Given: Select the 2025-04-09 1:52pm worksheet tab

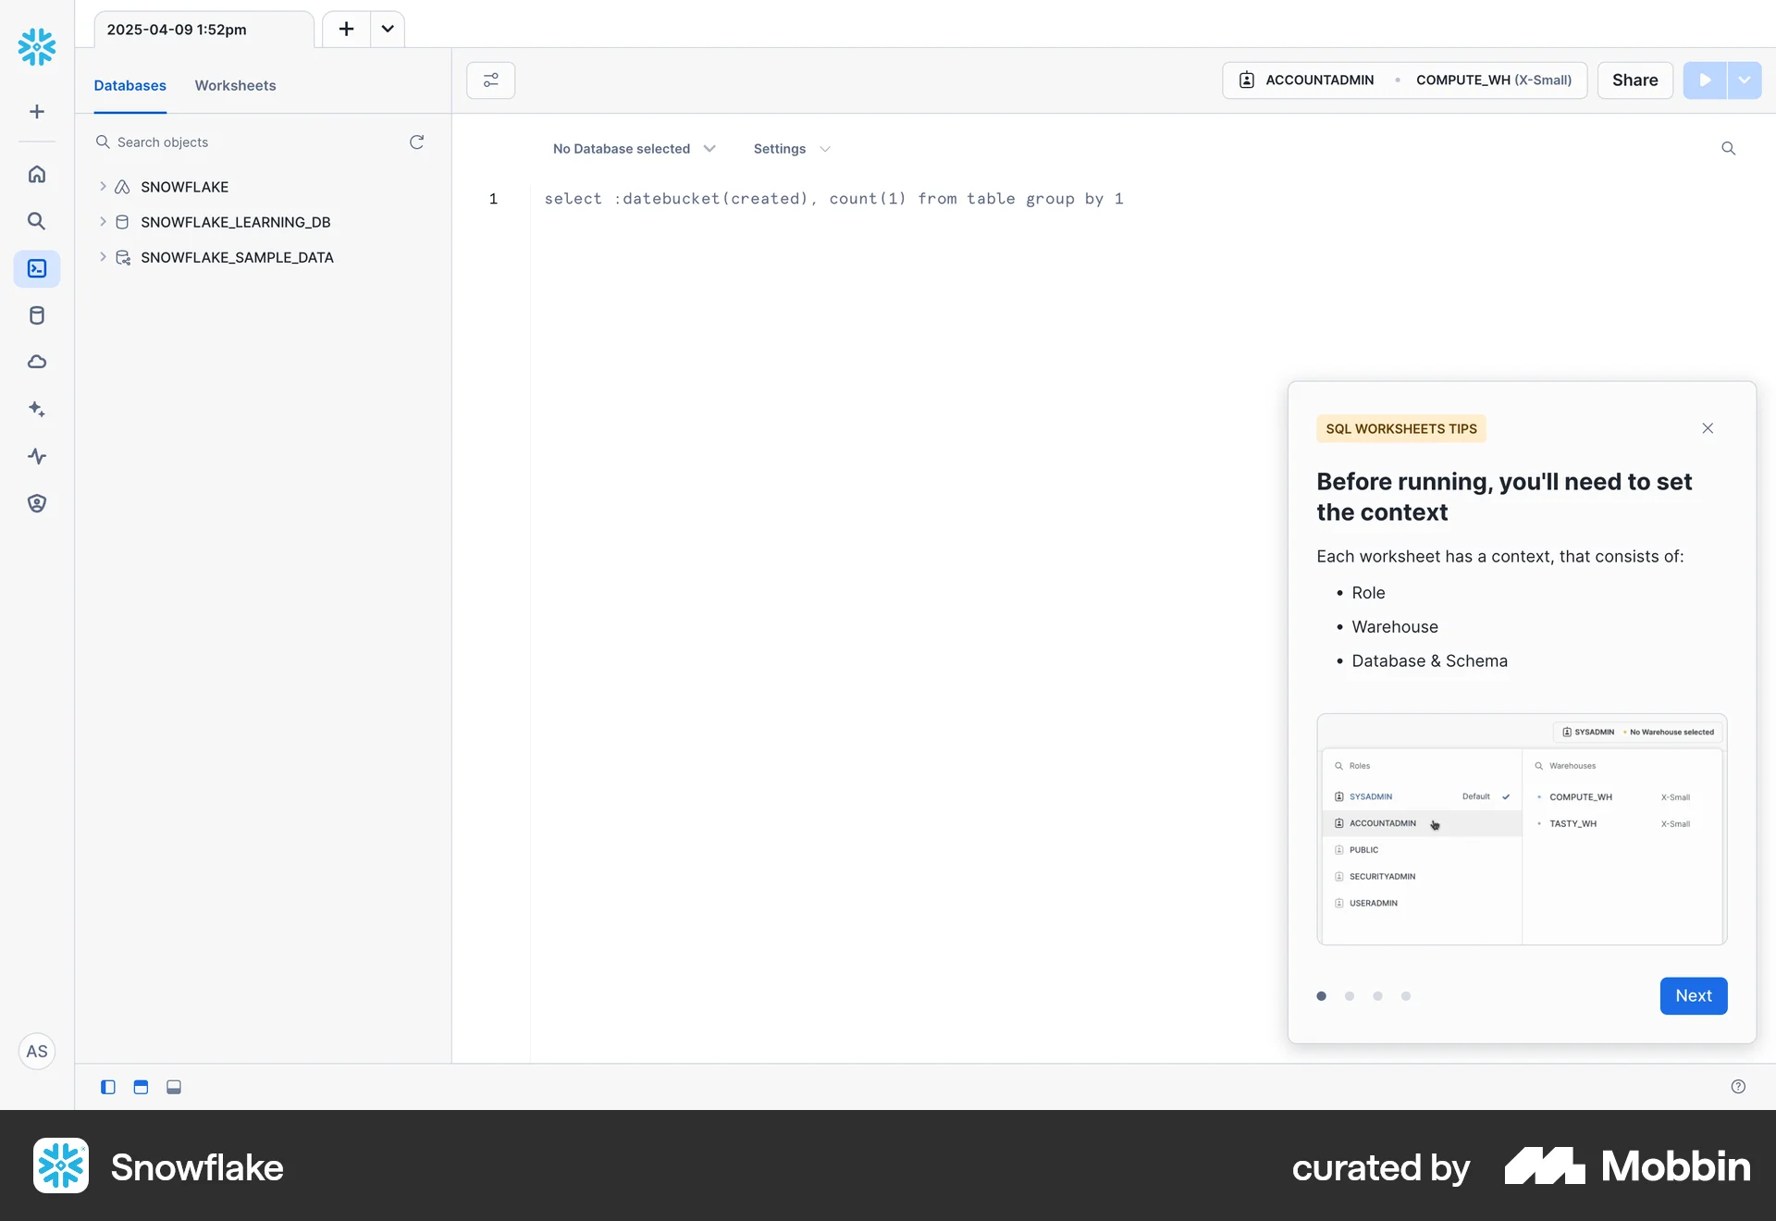Looking at the screenshot, I should (176, 29).
